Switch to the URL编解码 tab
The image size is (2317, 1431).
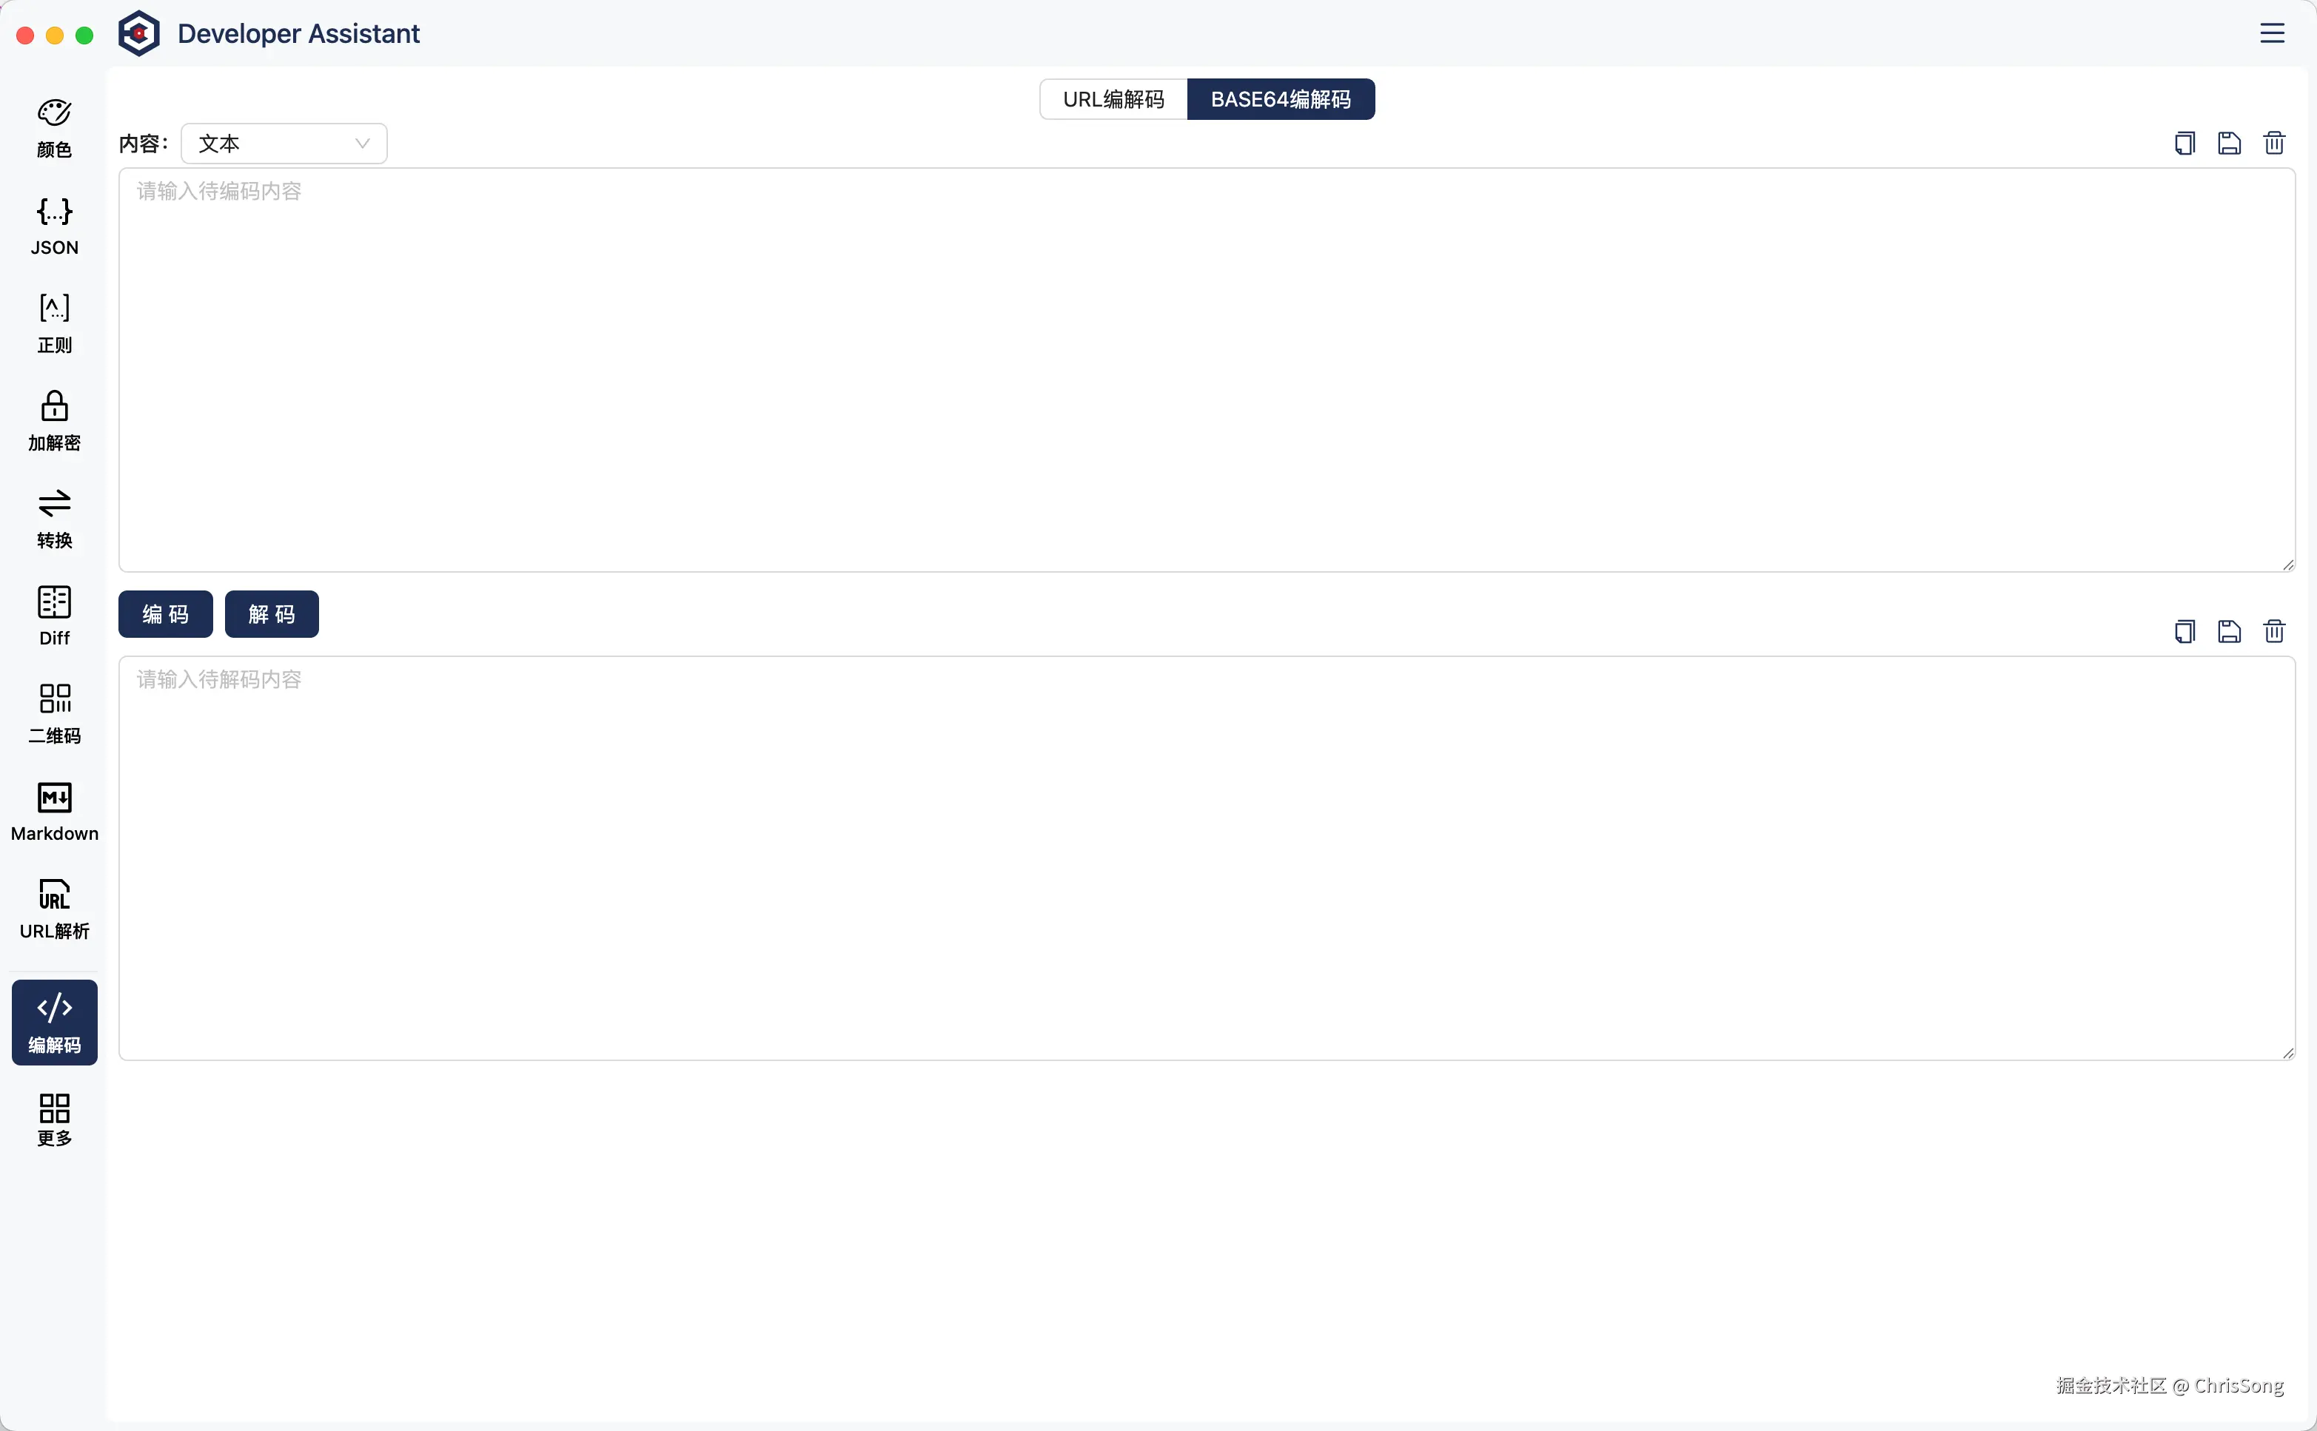1113,99
